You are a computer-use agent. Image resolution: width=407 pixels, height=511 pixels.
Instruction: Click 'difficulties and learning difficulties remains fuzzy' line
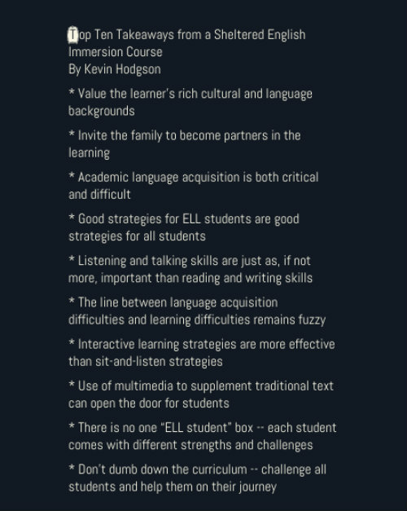(197, 319)
